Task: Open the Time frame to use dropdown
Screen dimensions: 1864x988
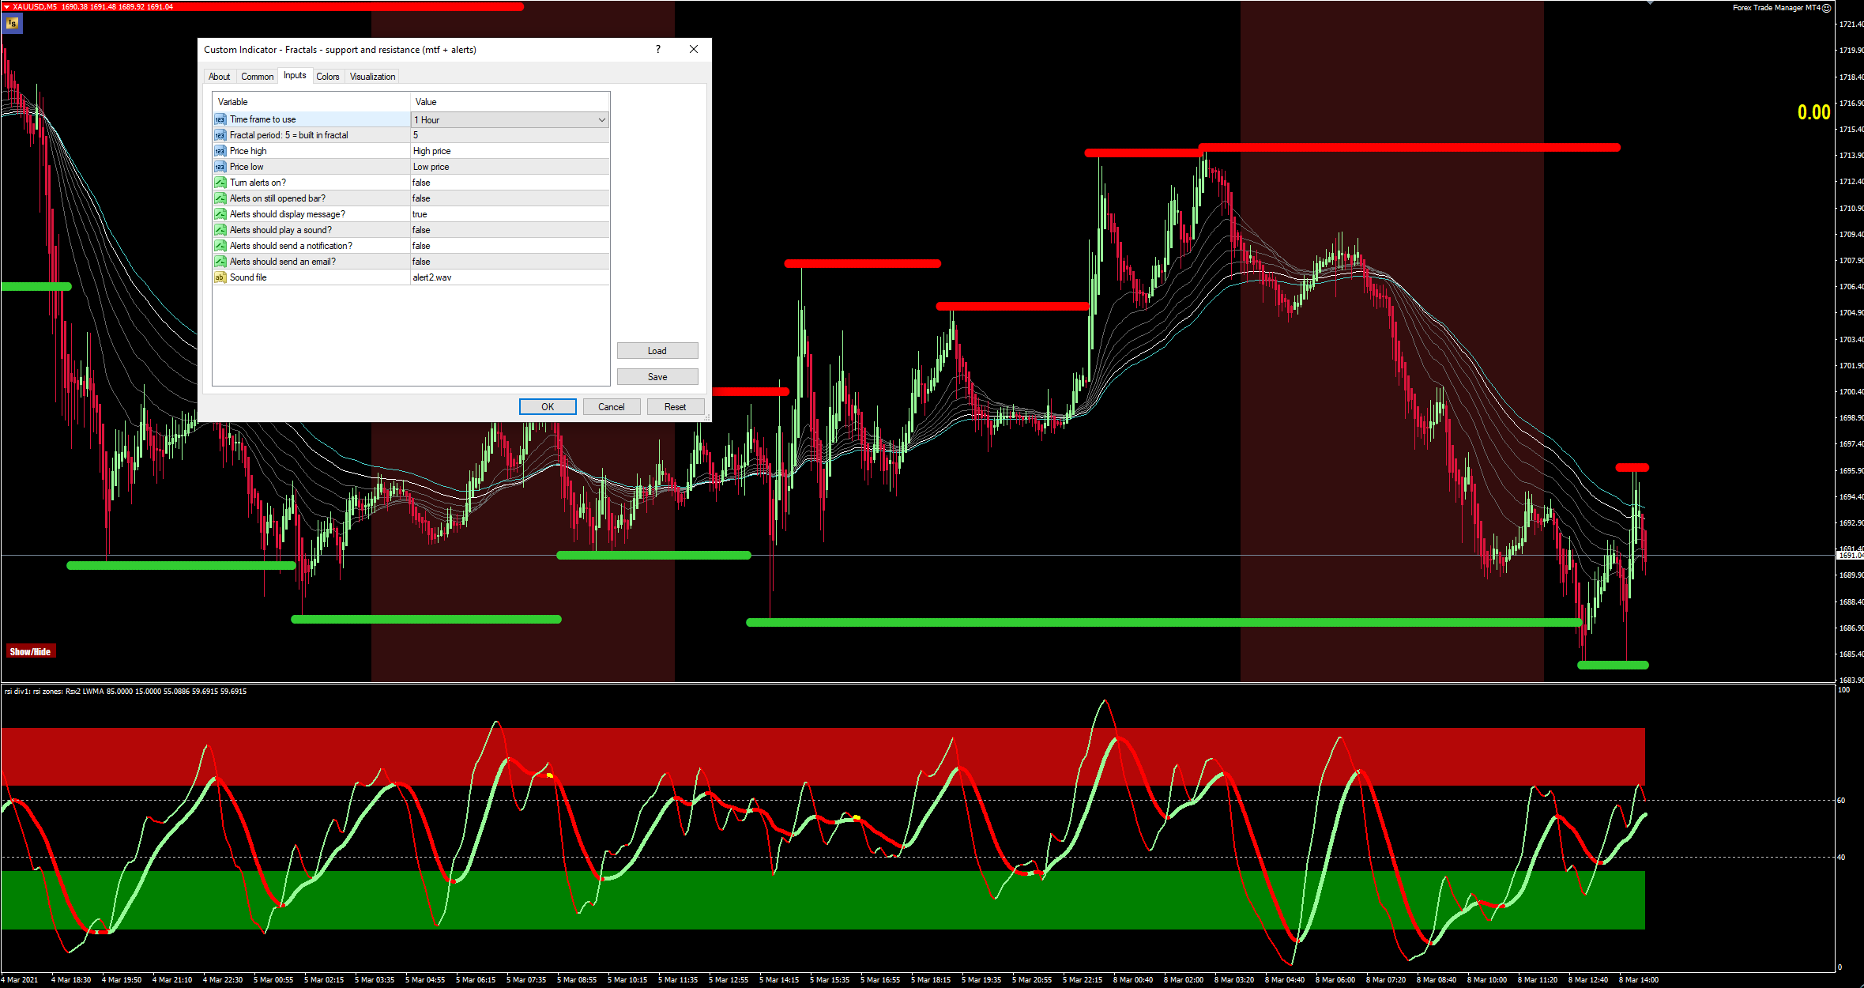Action: coord(601,120)
